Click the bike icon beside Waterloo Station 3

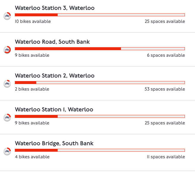[7, 16]
